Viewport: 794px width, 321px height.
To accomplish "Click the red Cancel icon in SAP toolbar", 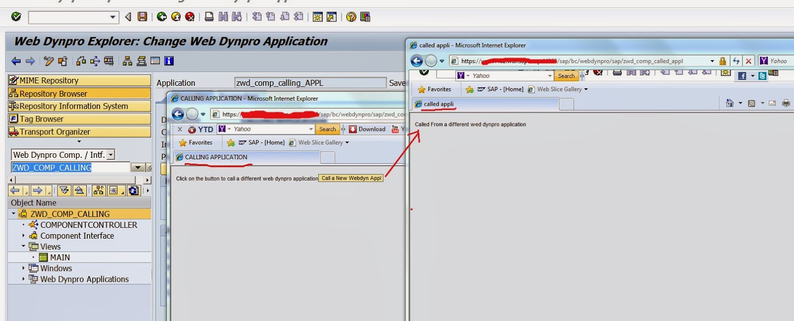I will click(x=190, y=17).
